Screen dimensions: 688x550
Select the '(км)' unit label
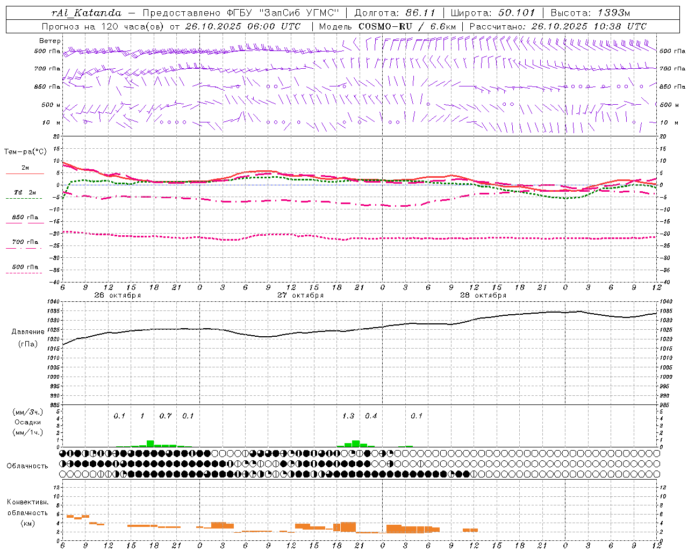pyautogui.click(x=27, y=523)
